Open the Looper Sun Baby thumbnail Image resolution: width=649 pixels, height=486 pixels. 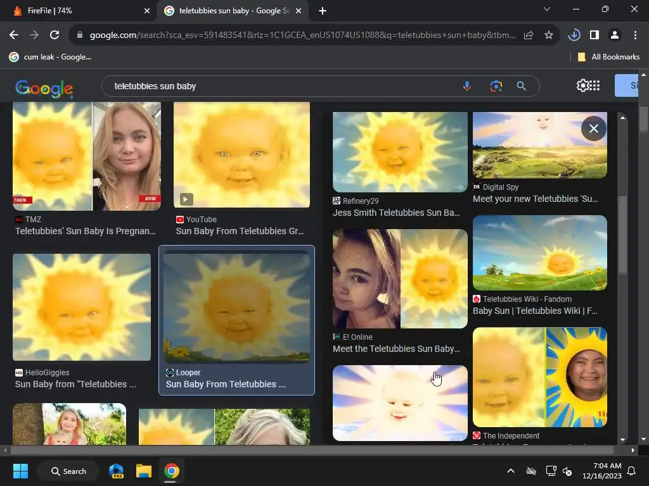[237, 307]
